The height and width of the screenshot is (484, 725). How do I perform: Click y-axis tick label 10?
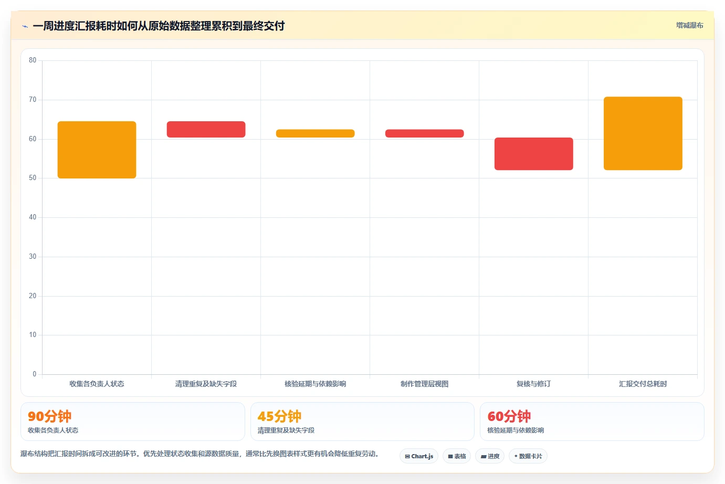click(33, 335)
